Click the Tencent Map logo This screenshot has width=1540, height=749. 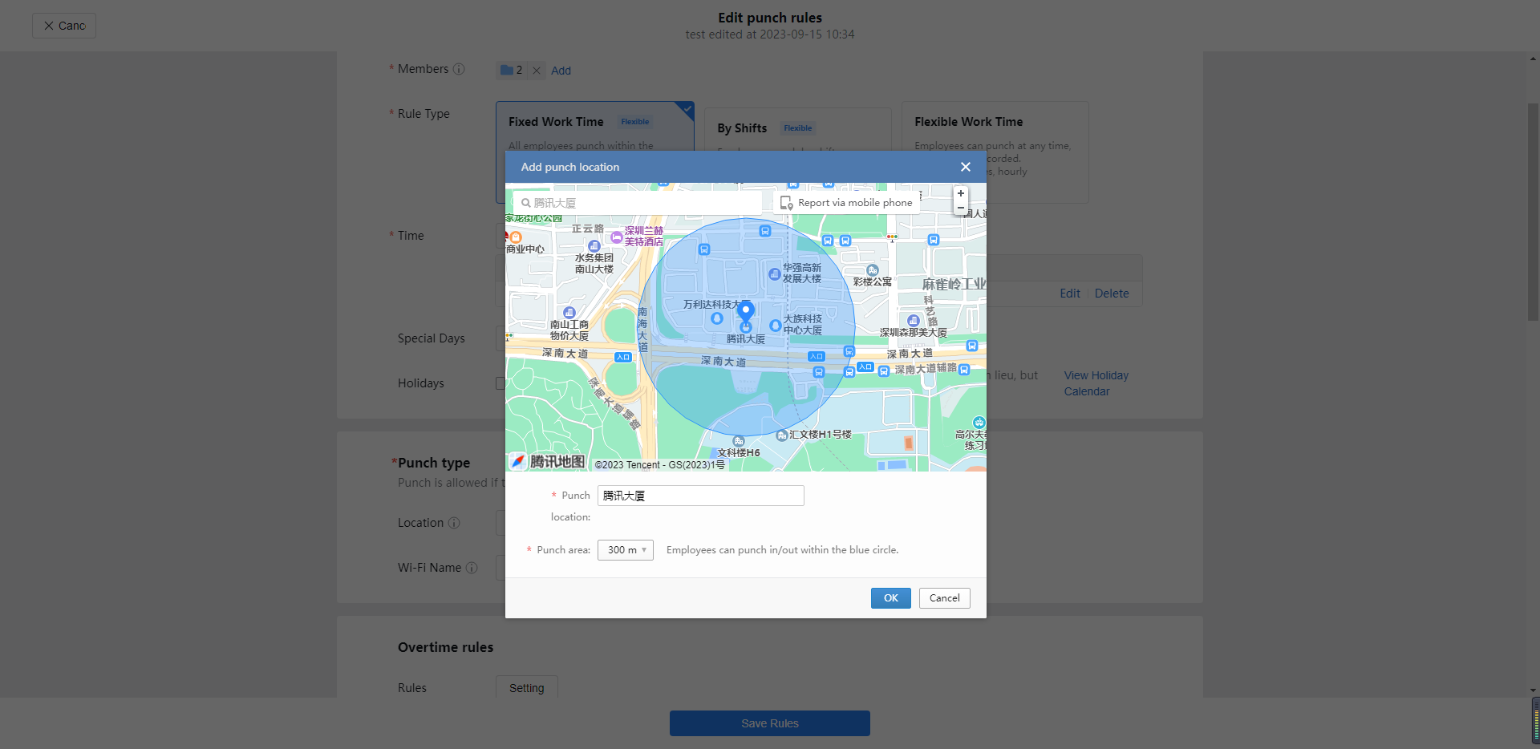point(549,461)
